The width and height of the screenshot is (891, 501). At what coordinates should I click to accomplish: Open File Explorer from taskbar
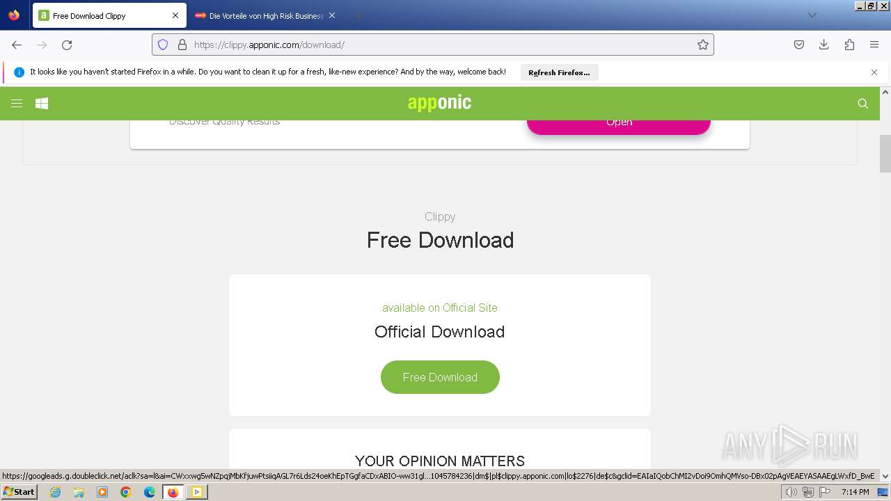79,492
